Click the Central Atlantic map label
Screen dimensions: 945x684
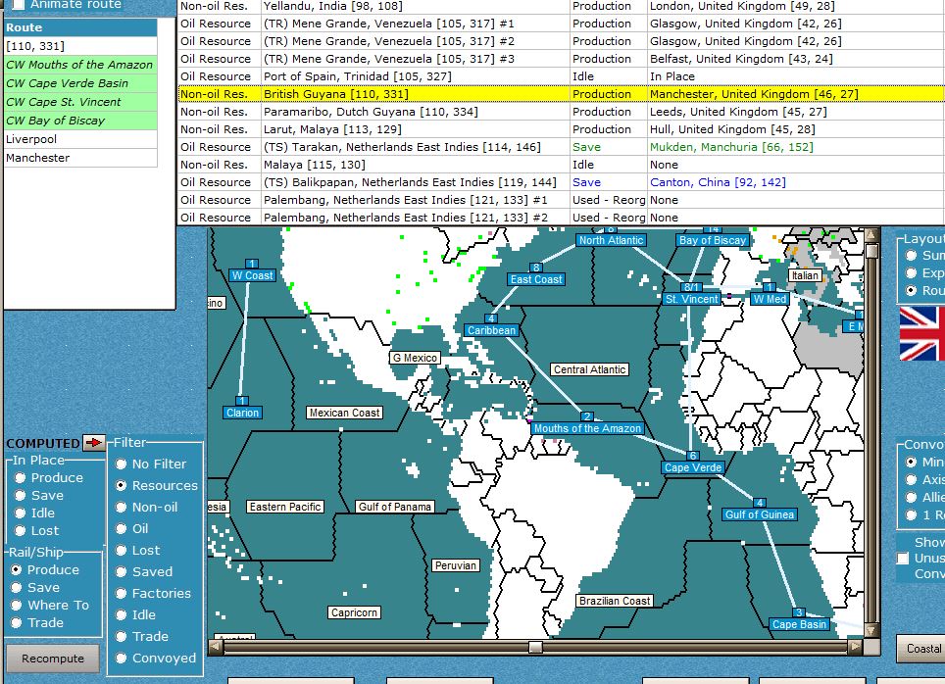pyautogui.click(x=589, y=369)
